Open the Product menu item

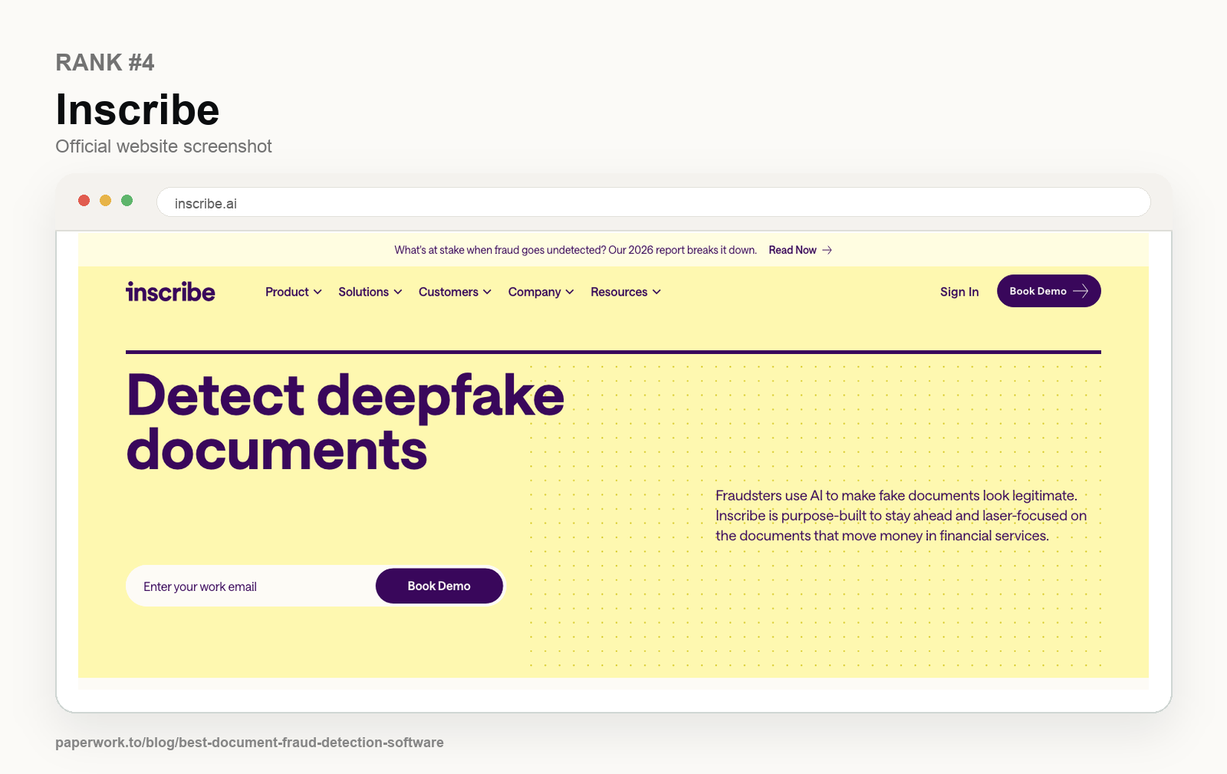(x=287, y=292)
